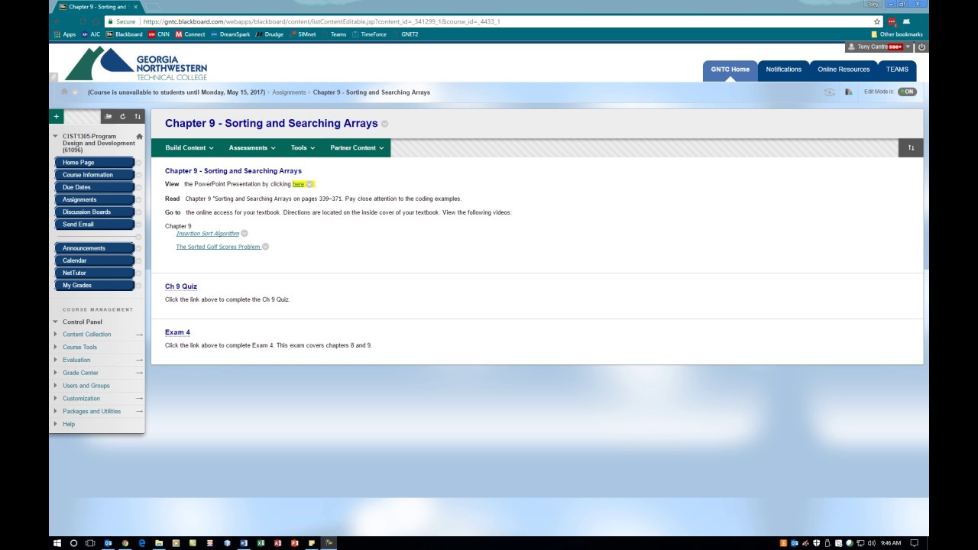The width and height of the screenshot is (978, 550).
Task: Click the course menu reorder arrows icon
Action: [x=138, y=117]
